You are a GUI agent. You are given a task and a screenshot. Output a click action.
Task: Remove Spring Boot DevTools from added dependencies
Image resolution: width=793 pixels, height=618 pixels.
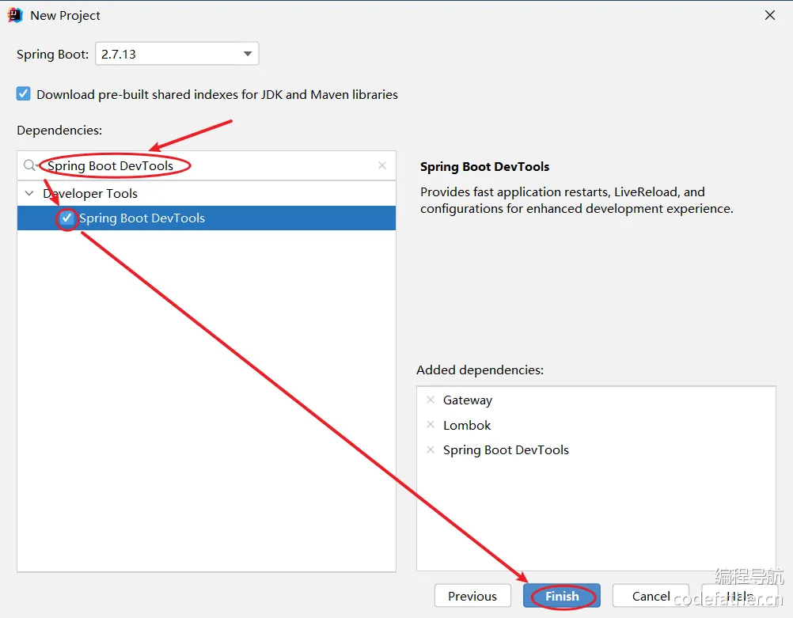click(431, 449)
